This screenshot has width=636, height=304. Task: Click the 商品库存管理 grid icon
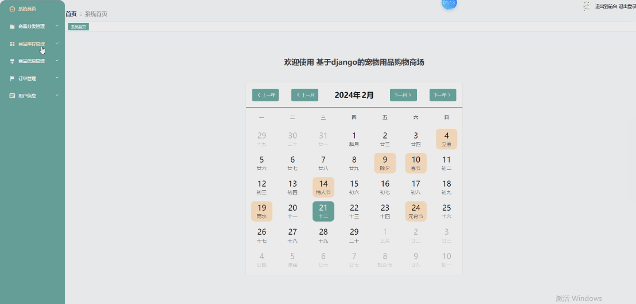12,44
